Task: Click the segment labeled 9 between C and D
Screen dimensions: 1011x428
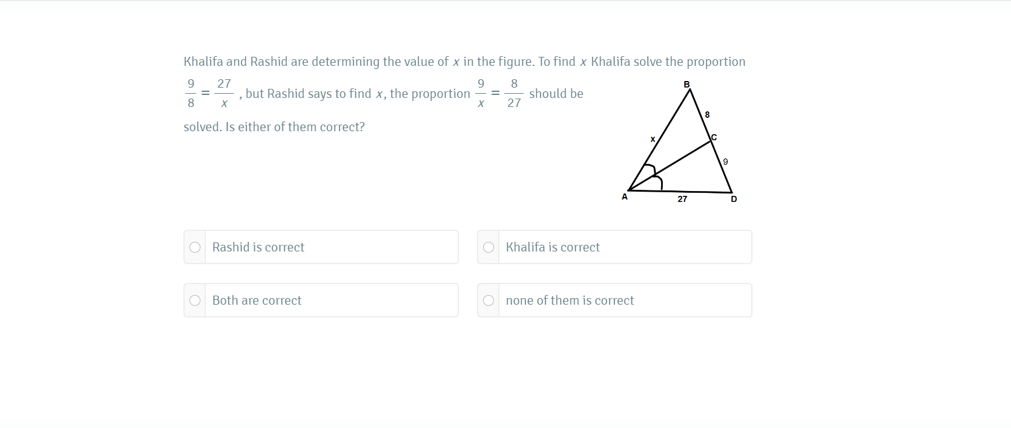Action: click(x=725, y=161)
